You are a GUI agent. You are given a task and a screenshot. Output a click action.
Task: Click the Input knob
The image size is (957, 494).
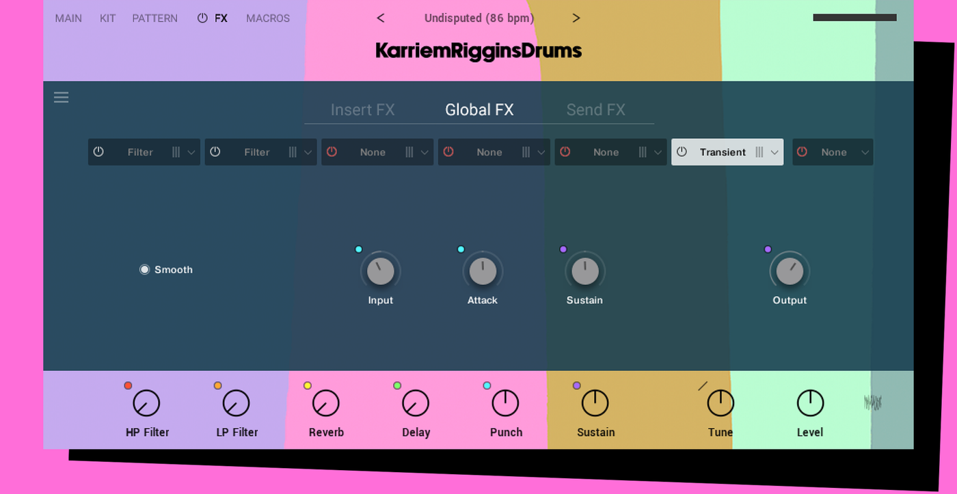(381, 271)
